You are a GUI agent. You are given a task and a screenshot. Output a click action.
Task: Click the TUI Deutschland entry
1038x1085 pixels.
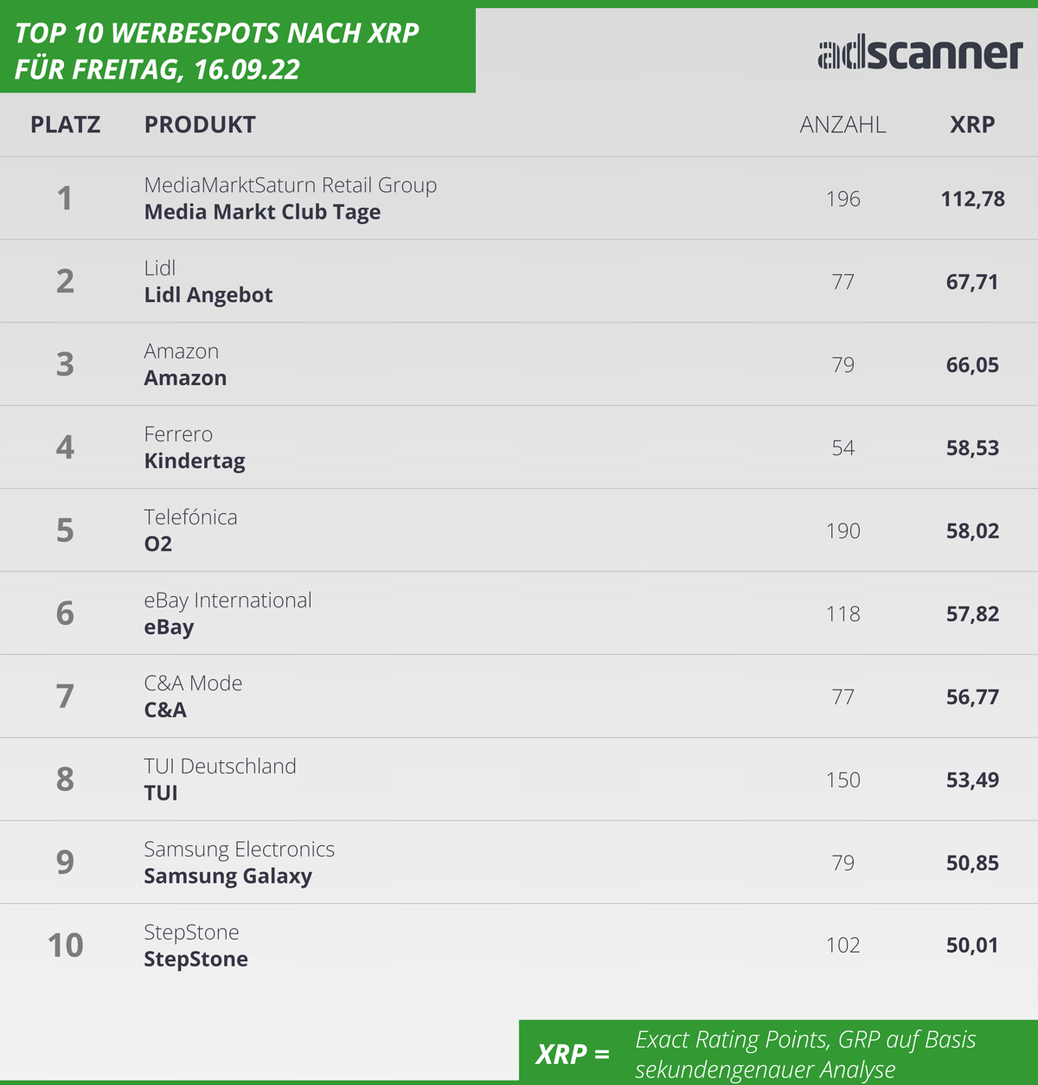220,766
